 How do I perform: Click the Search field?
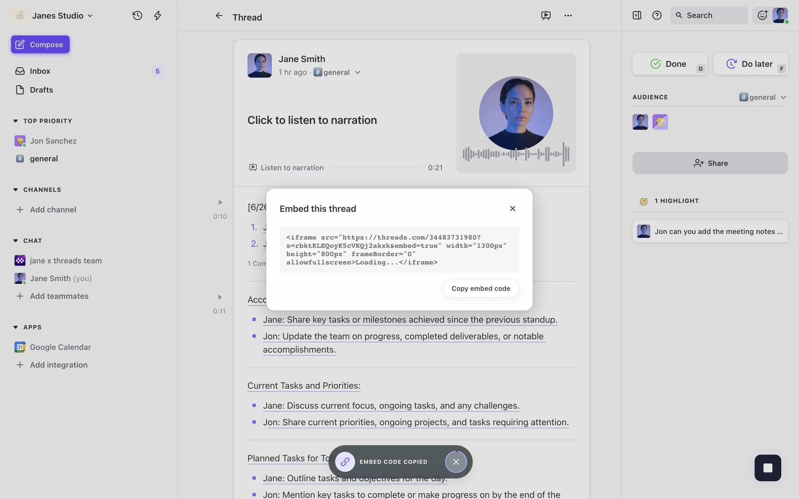pos(709,15)
